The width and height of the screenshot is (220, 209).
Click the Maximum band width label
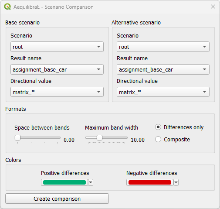112,127
